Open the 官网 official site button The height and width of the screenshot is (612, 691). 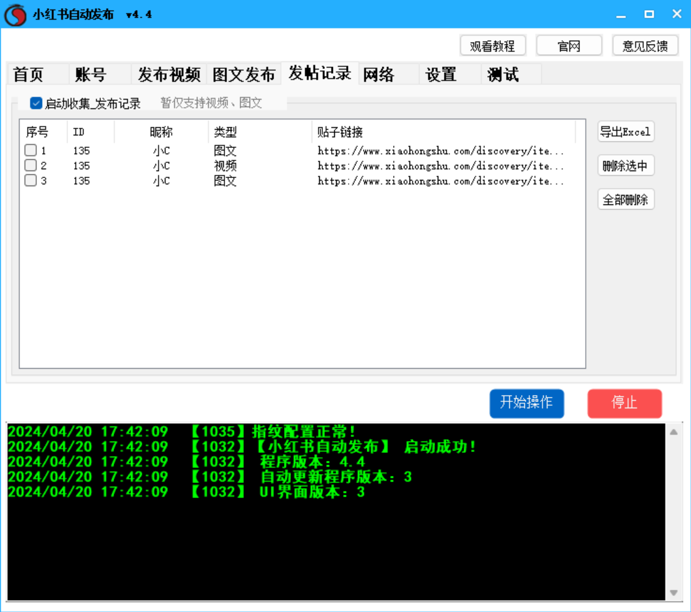[x=569, y=46]
